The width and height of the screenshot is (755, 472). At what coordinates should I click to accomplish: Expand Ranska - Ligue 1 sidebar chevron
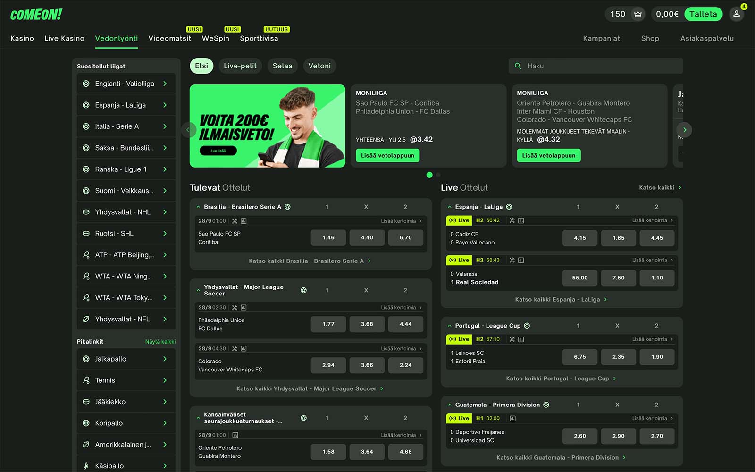pos(165,169)
